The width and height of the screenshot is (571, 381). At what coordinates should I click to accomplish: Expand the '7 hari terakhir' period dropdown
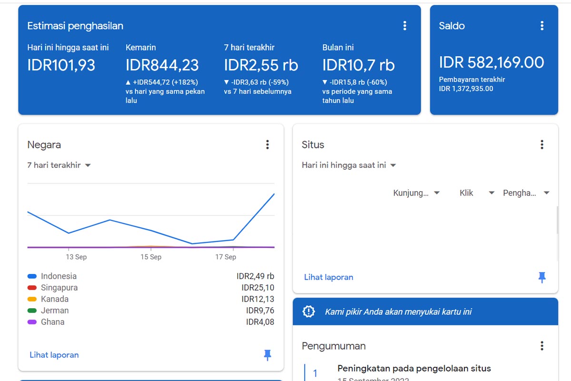click(59, 165)
